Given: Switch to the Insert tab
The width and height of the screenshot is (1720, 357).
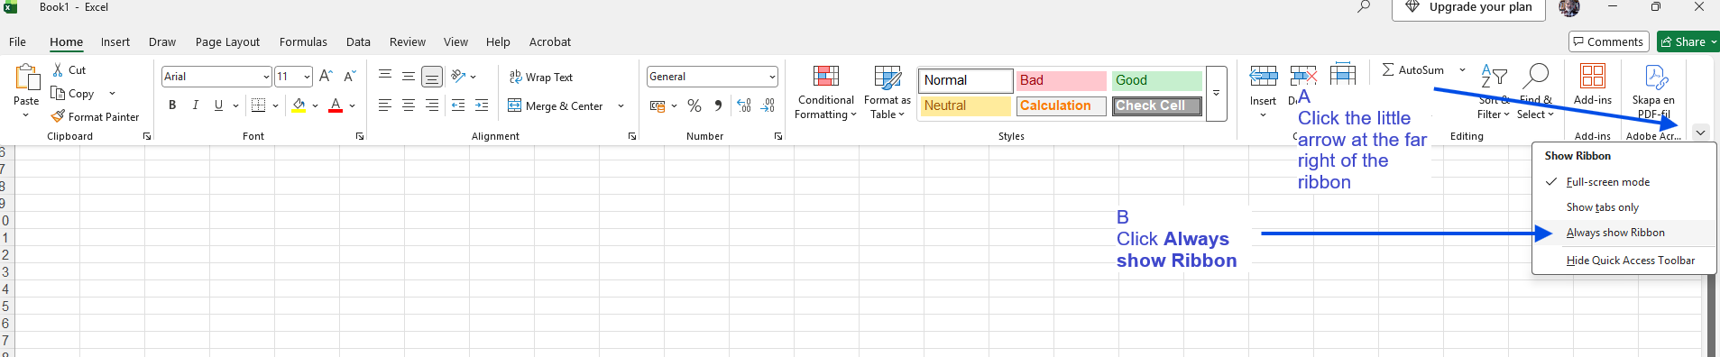Looking at the screenshot, I should pyautogui.click(x=115, y=41).
